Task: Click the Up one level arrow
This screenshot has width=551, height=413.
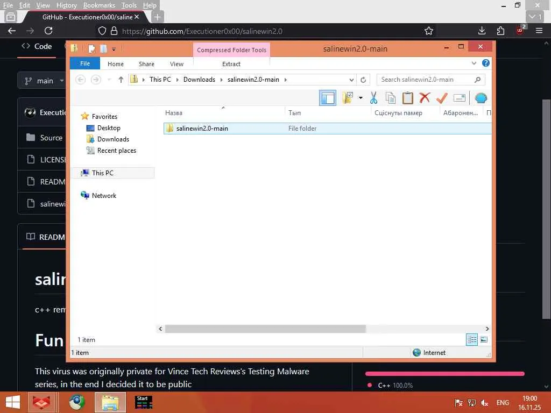Action: tap(121, 80)
